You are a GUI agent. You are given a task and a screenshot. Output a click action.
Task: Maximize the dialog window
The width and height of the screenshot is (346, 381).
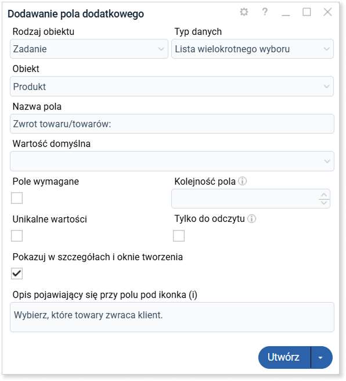pyautogui.click(x=307, y=12)
